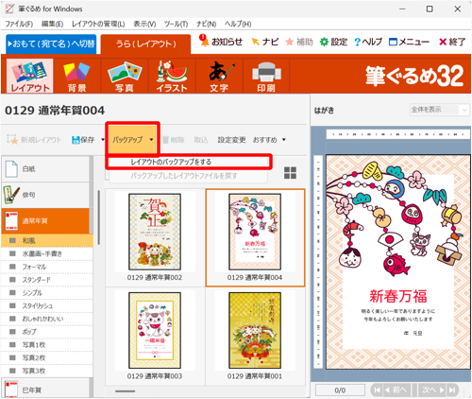Image resolution: width=472 pixels, height=399 pixels.
Task: Open the レイアウト (Layout) mode icon
Action: tap(30, 76)
